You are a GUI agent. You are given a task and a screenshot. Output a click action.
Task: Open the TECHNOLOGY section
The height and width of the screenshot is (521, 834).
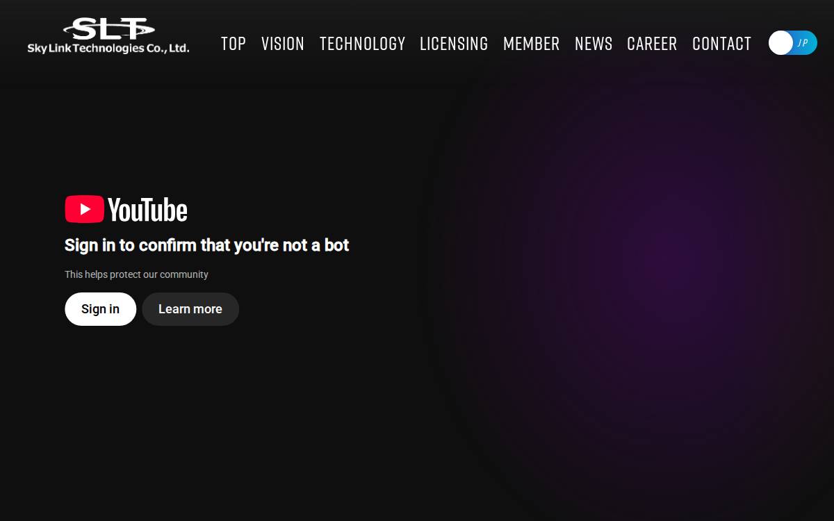pyautogui.click(x=362, y=44)
